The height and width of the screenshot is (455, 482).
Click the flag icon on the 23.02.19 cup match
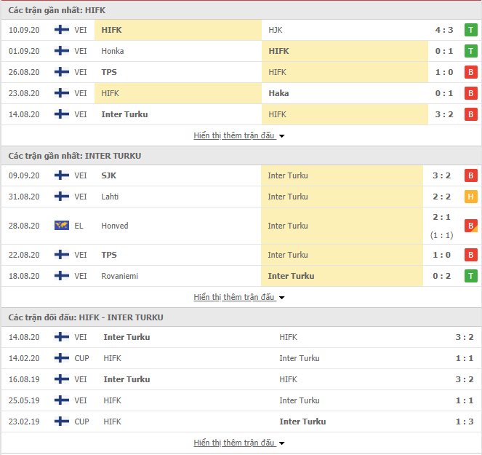click(62, 422)
